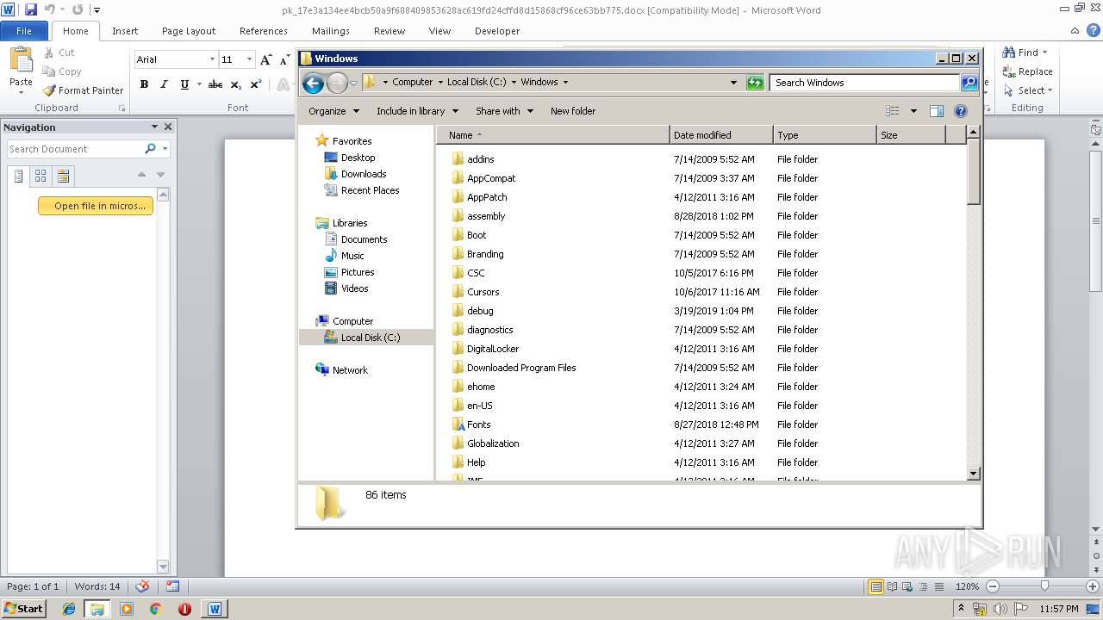The width and height of the screenshot is (1103, 620).
Task: Click the large Paste clipboard icon
Action: point(21,60)
